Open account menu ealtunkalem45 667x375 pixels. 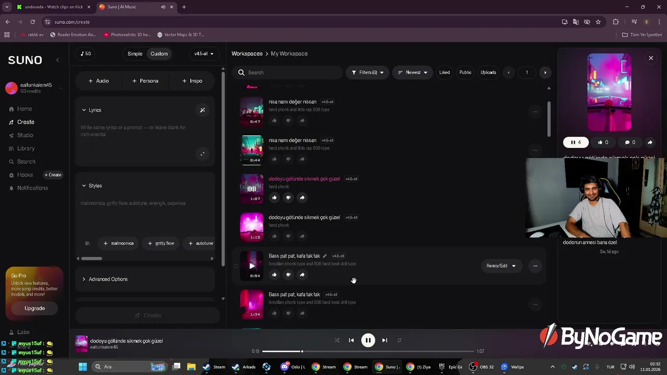point(34,88)
